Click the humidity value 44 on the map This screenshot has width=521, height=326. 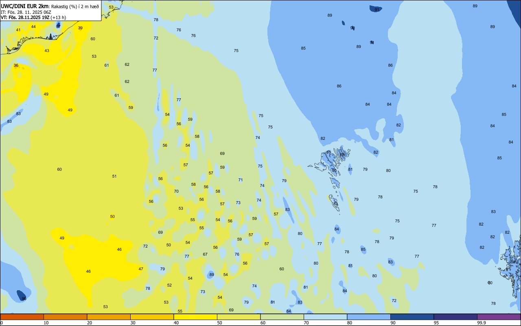[33, 27]
